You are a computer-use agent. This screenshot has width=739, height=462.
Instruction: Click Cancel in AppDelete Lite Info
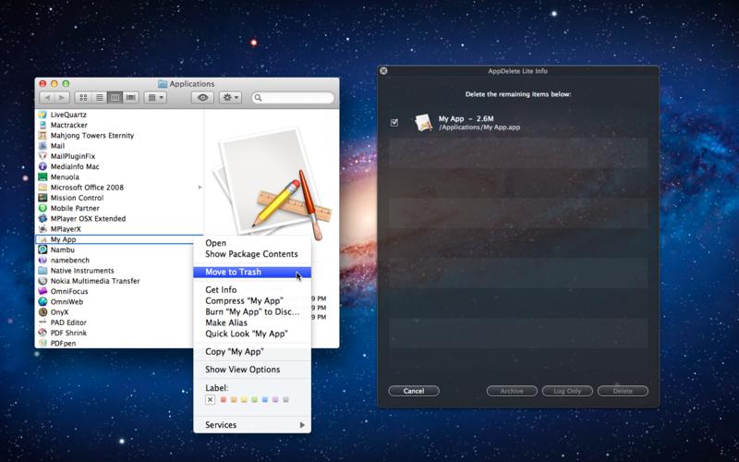[x=414, y=391]
